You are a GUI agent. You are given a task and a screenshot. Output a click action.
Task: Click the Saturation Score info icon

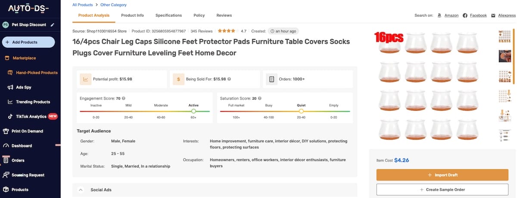tap(260, 98)
